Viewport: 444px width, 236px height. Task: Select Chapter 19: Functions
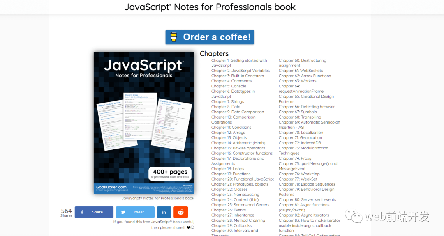click(231, 174)
